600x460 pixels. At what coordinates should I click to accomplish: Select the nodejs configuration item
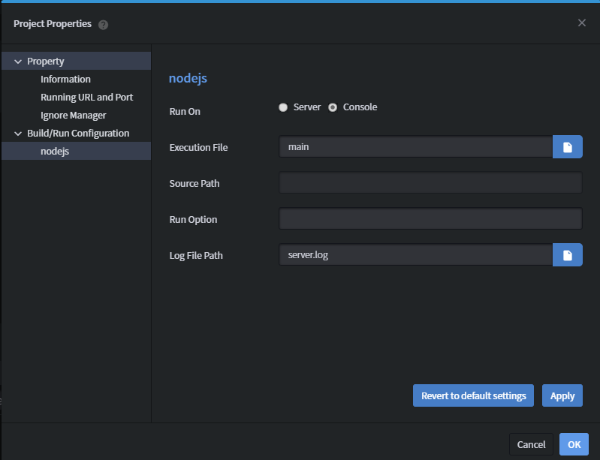(76, 151)
